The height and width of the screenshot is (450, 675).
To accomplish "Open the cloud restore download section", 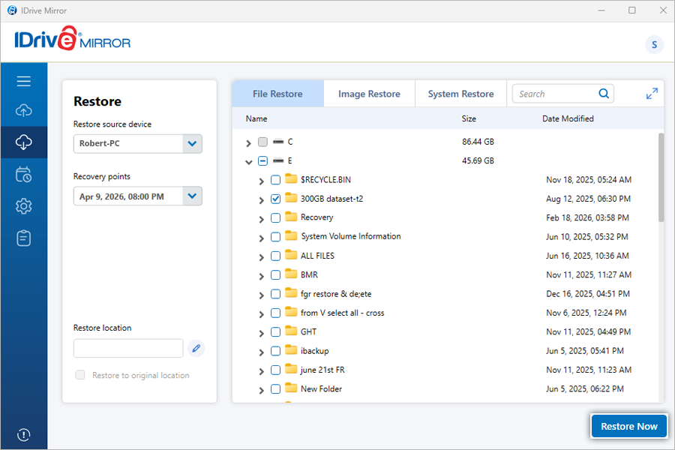I will coord(23,142).
